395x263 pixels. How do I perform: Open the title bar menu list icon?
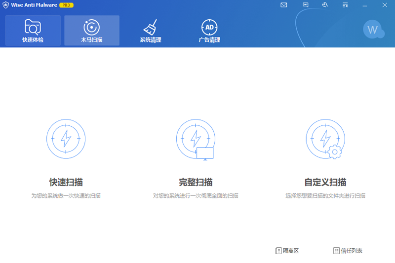(345, 5)
